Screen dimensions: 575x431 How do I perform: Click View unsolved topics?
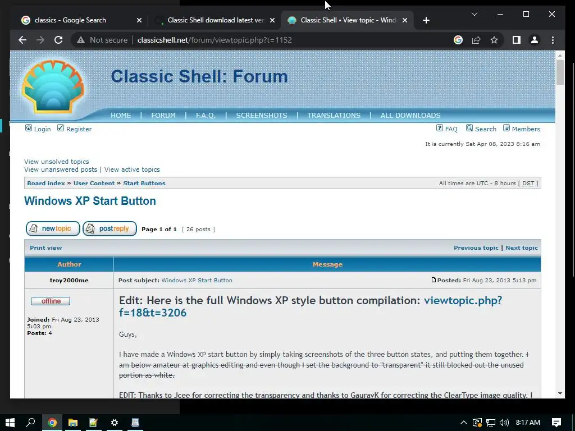point(57,162)
